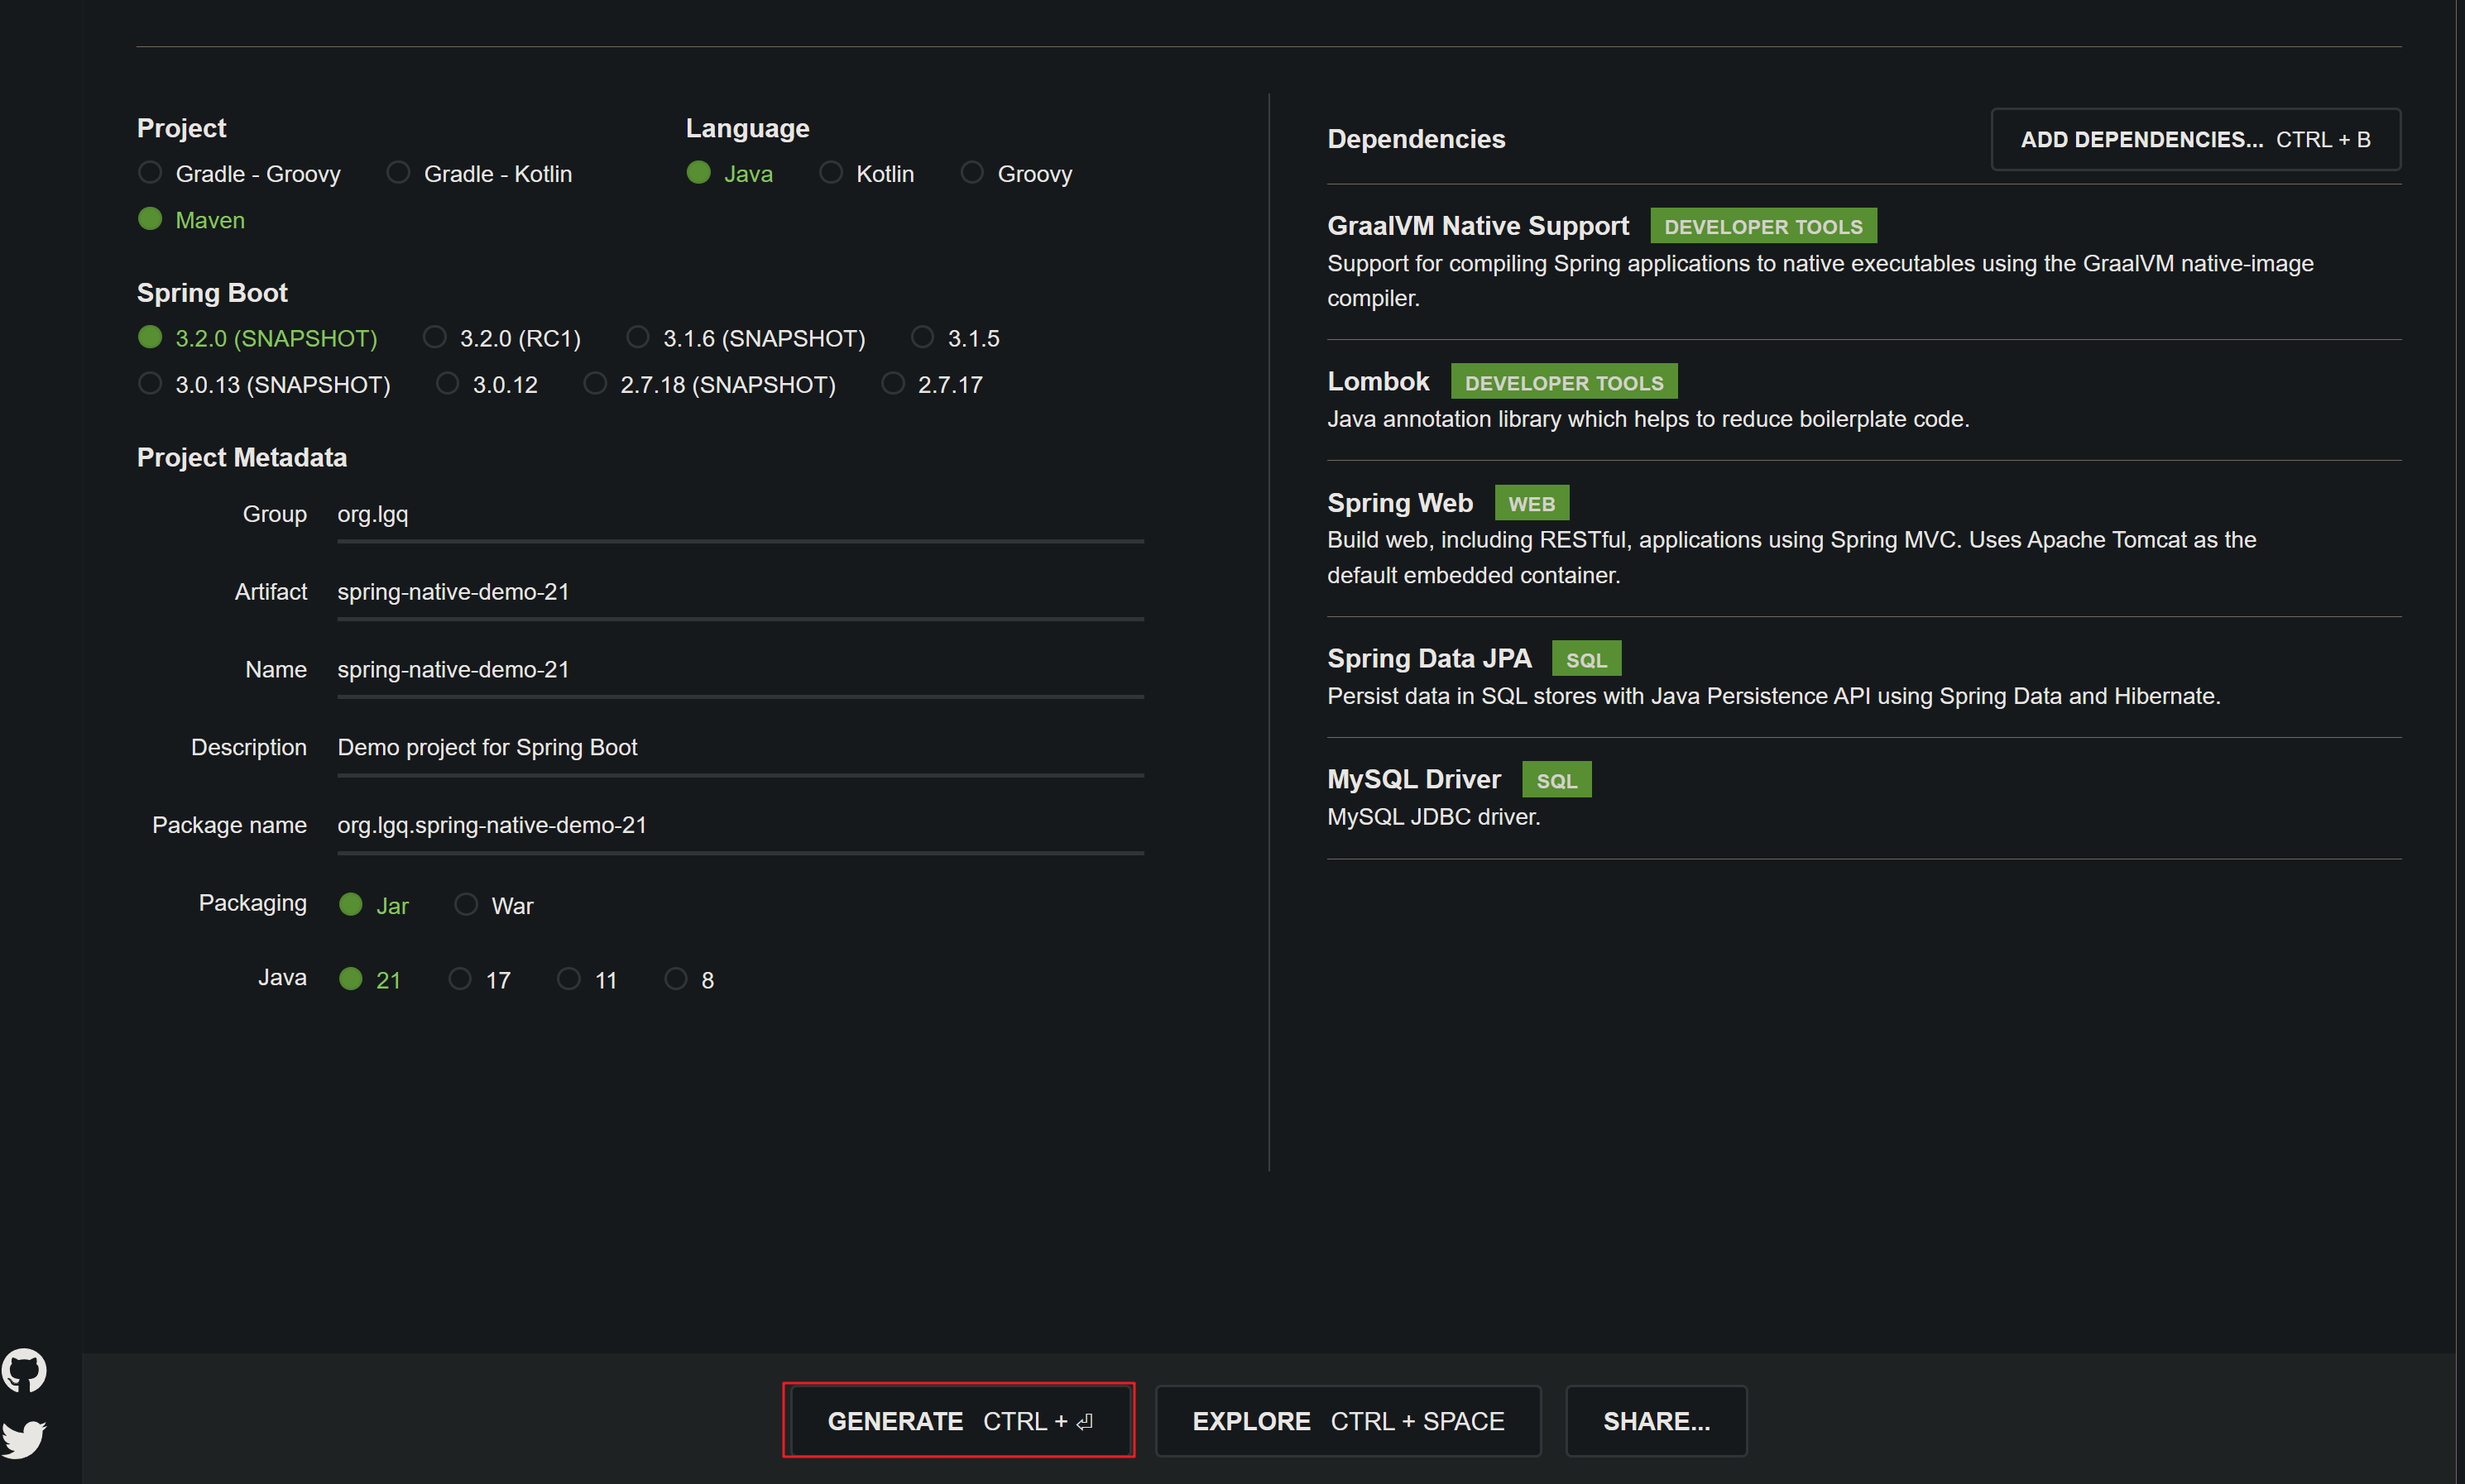The width and height of the screenshot is (2465, 1484).
Task: Choose Jar packaging
Action: (374, 905)
